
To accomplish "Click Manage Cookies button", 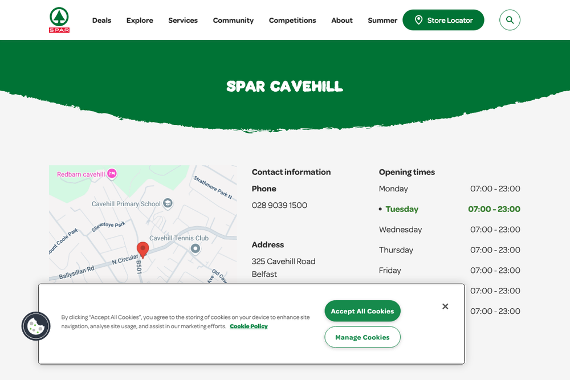I will 363,337.
